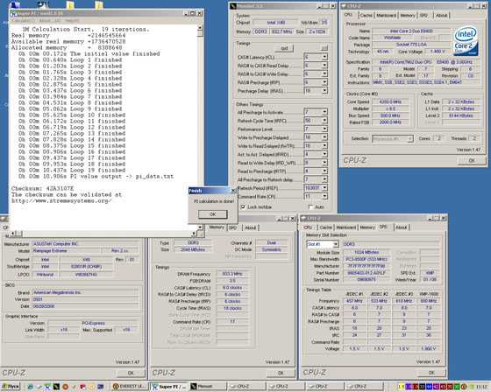
Task: Open the Start button on taskbar
Action: click(x=11, y=387)
